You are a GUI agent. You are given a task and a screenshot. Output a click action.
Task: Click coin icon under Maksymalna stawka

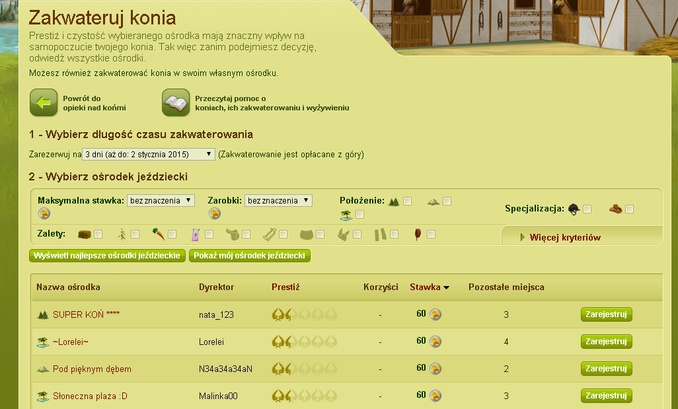coord(44,213)
